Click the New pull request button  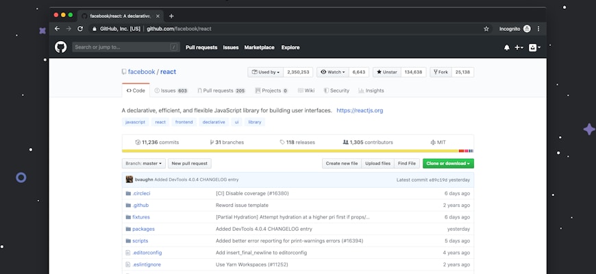click(x=189, y=164)
